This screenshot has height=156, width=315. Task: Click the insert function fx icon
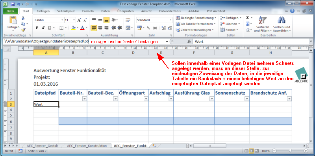click(x=189, y=42)
